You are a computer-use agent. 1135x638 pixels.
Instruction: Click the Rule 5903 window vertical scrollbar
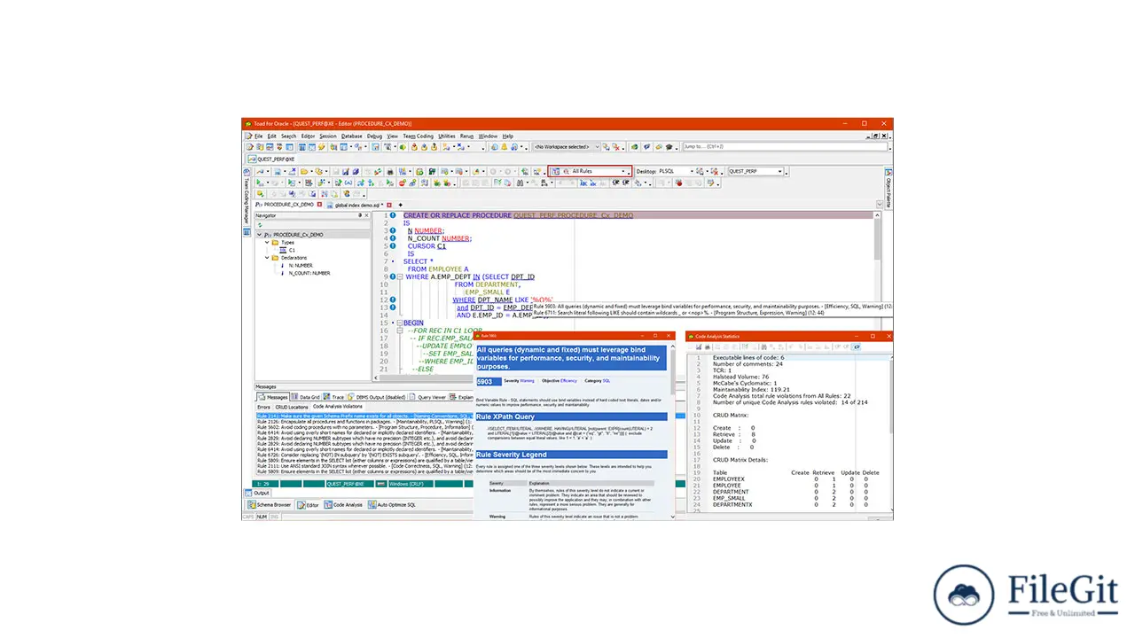672,432
